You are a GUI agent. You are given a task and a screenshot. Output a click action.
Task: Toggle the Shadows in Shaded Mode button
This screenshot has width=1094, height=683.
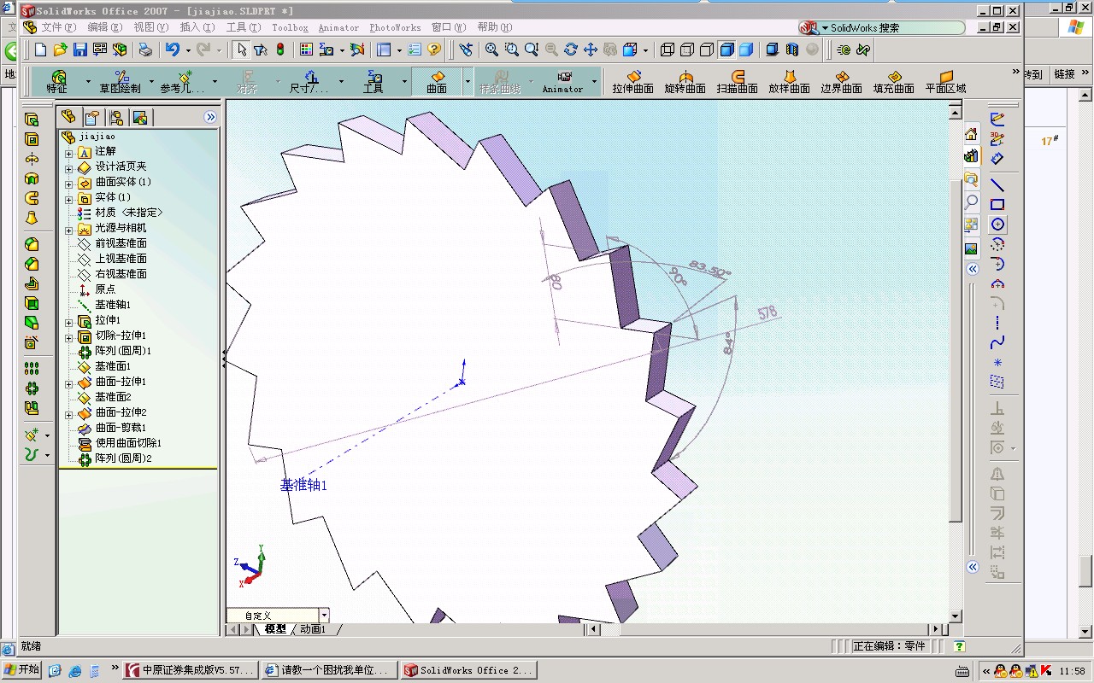click(x=772, y=50)
